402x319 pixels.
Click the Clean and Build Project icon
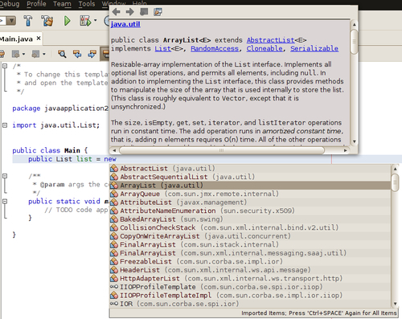click(x=47, y=21)
